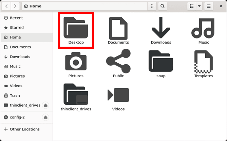Switch to list view using toolbar icon
The width and height of the screenshot is (227, 141).
(x=191, y=6)
